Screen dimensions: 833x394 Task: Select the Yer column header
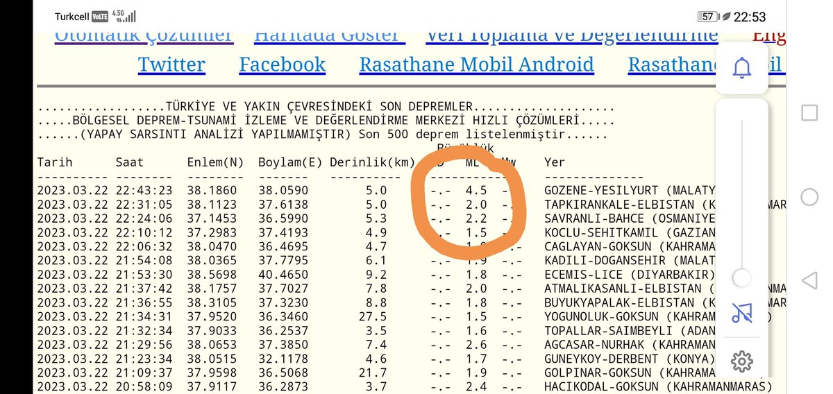555,163
